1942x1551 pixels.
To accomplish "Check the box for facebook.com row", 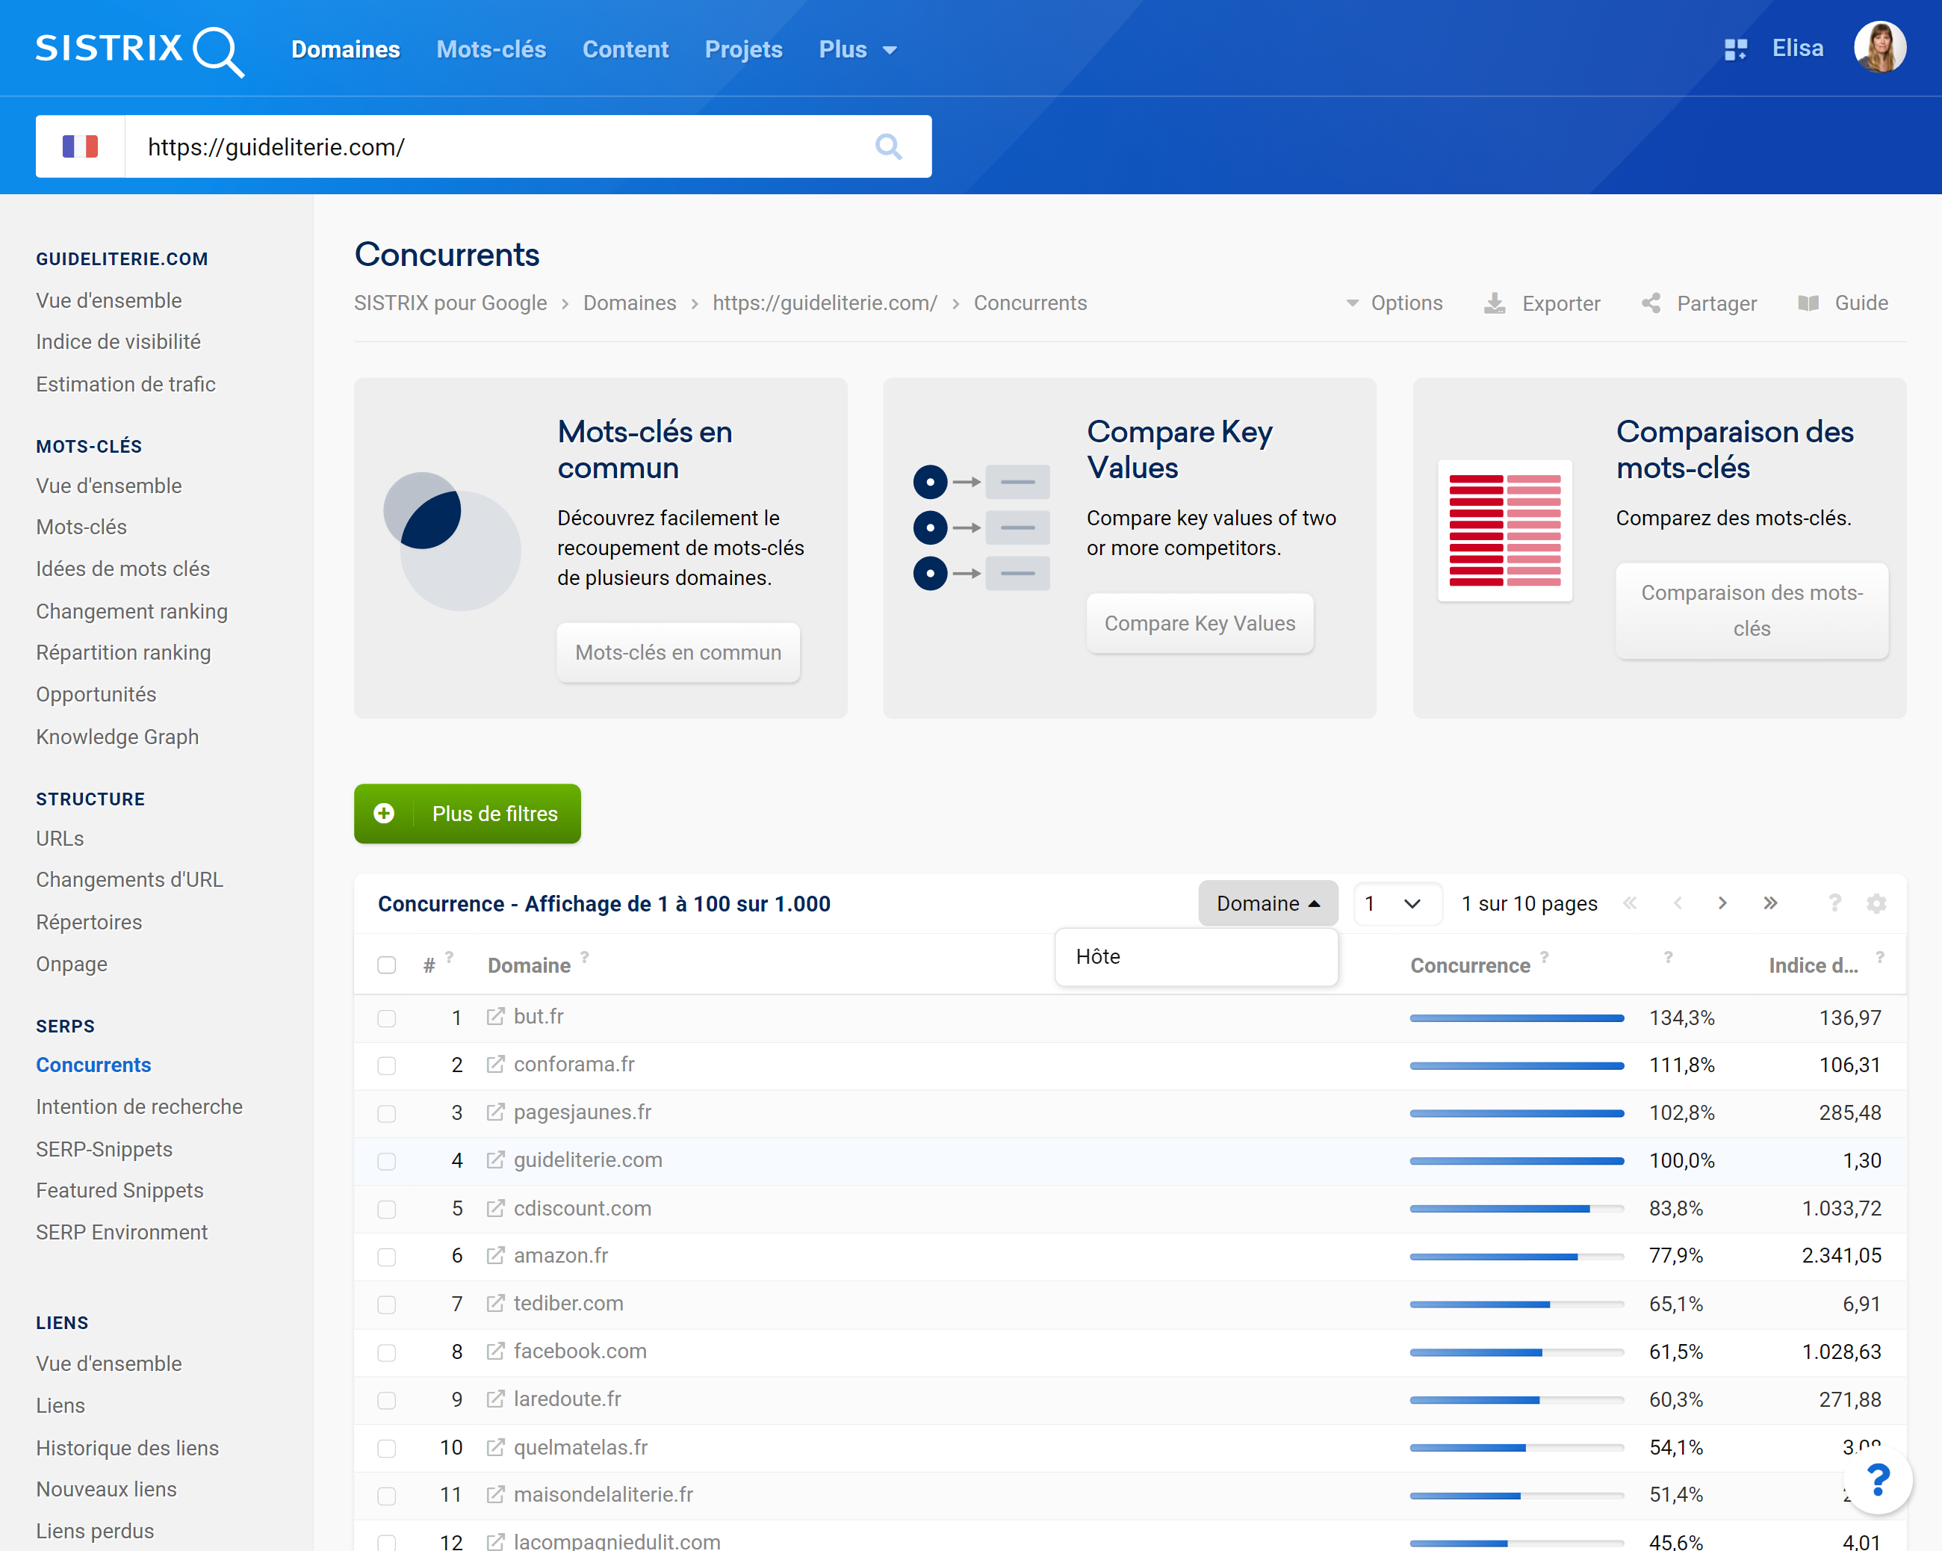I will (386, 1353).
